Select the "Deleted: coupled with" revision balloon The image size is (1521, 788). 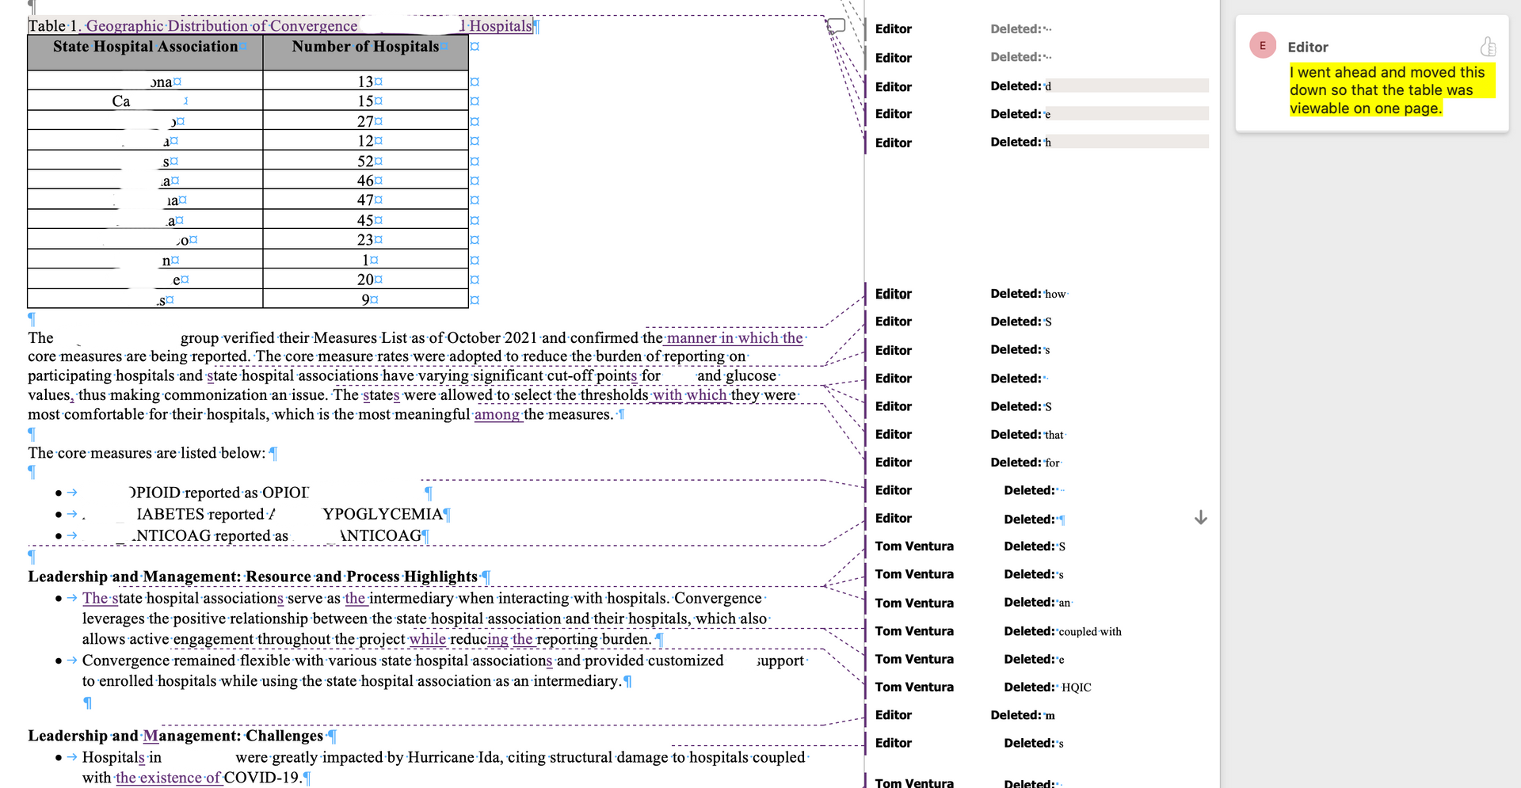pos(1062,631)
